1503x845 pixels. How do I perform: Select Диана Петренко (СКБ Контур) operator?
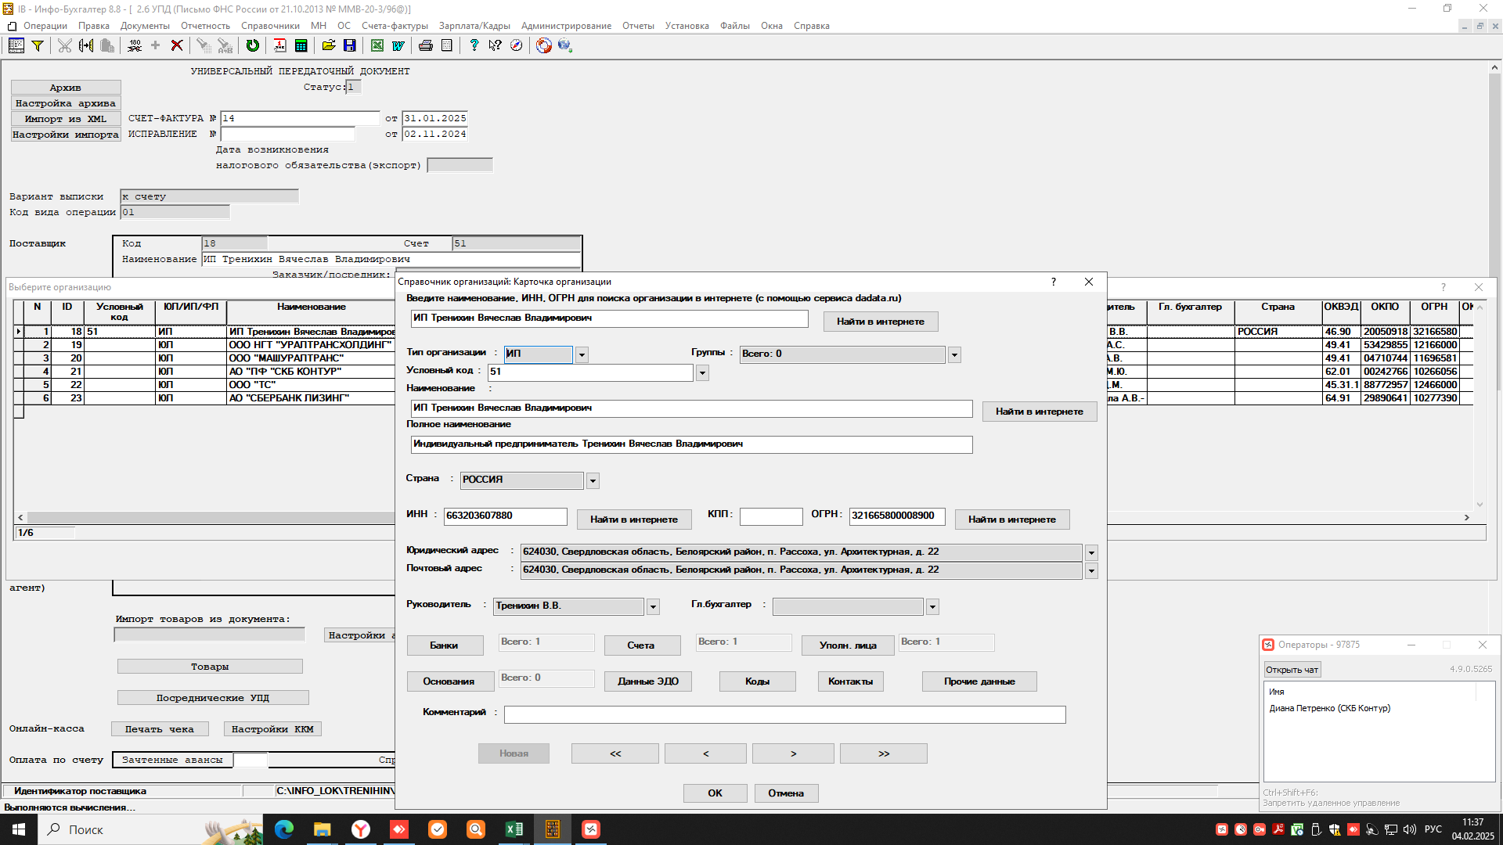(1330, 708)
